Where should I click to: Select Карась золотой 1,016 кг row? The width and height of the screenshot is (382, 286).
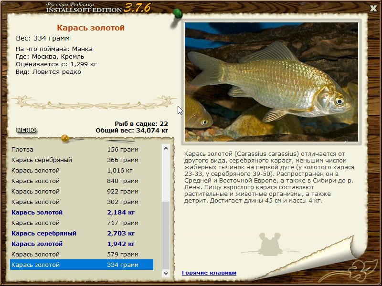pyautogui.click(x=82, y=171)
